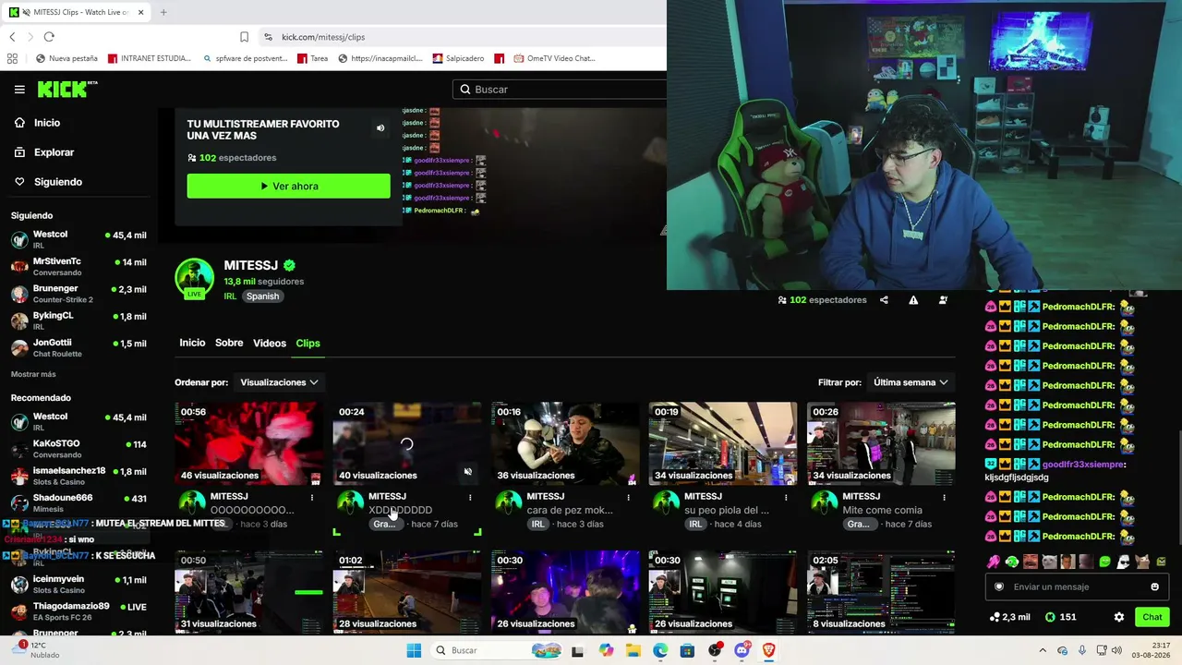Open the emoji picker in chat input
This screenshot has height=665, width=1182.
pos(1154,586)
